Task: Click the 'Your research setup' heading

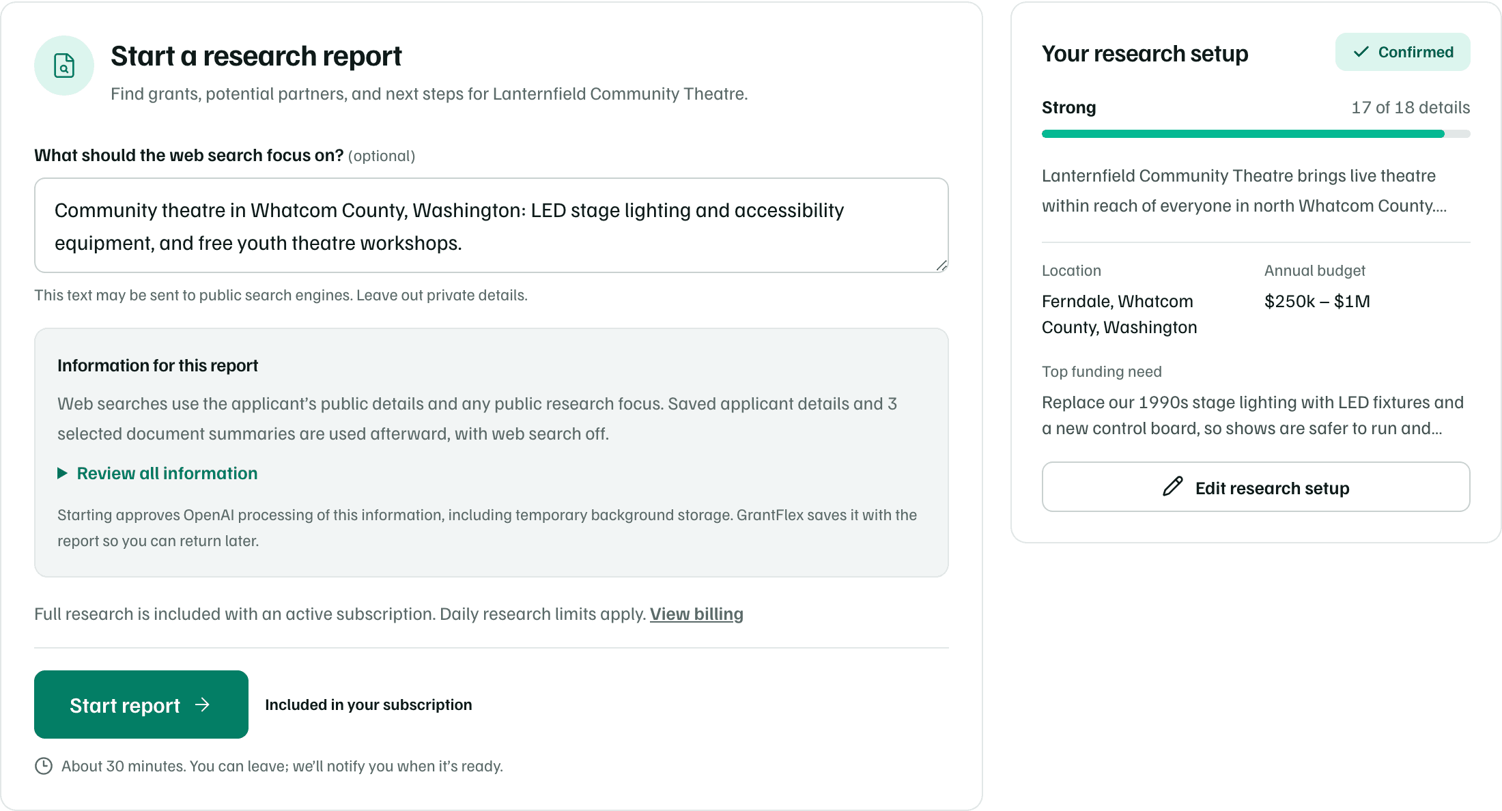Action: click(x=1145, y=53)
